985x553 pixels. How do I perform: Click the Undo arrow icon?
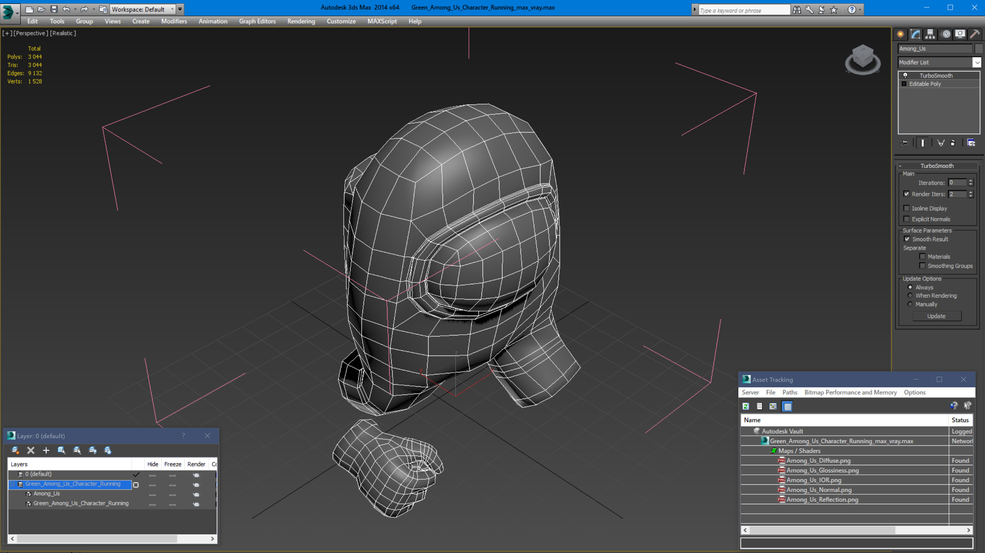point(66,9)
